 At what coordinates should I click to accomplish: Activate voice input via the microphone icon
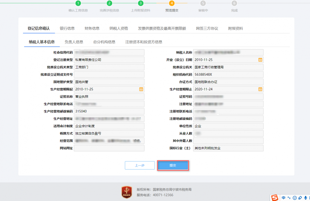(305, 198)
